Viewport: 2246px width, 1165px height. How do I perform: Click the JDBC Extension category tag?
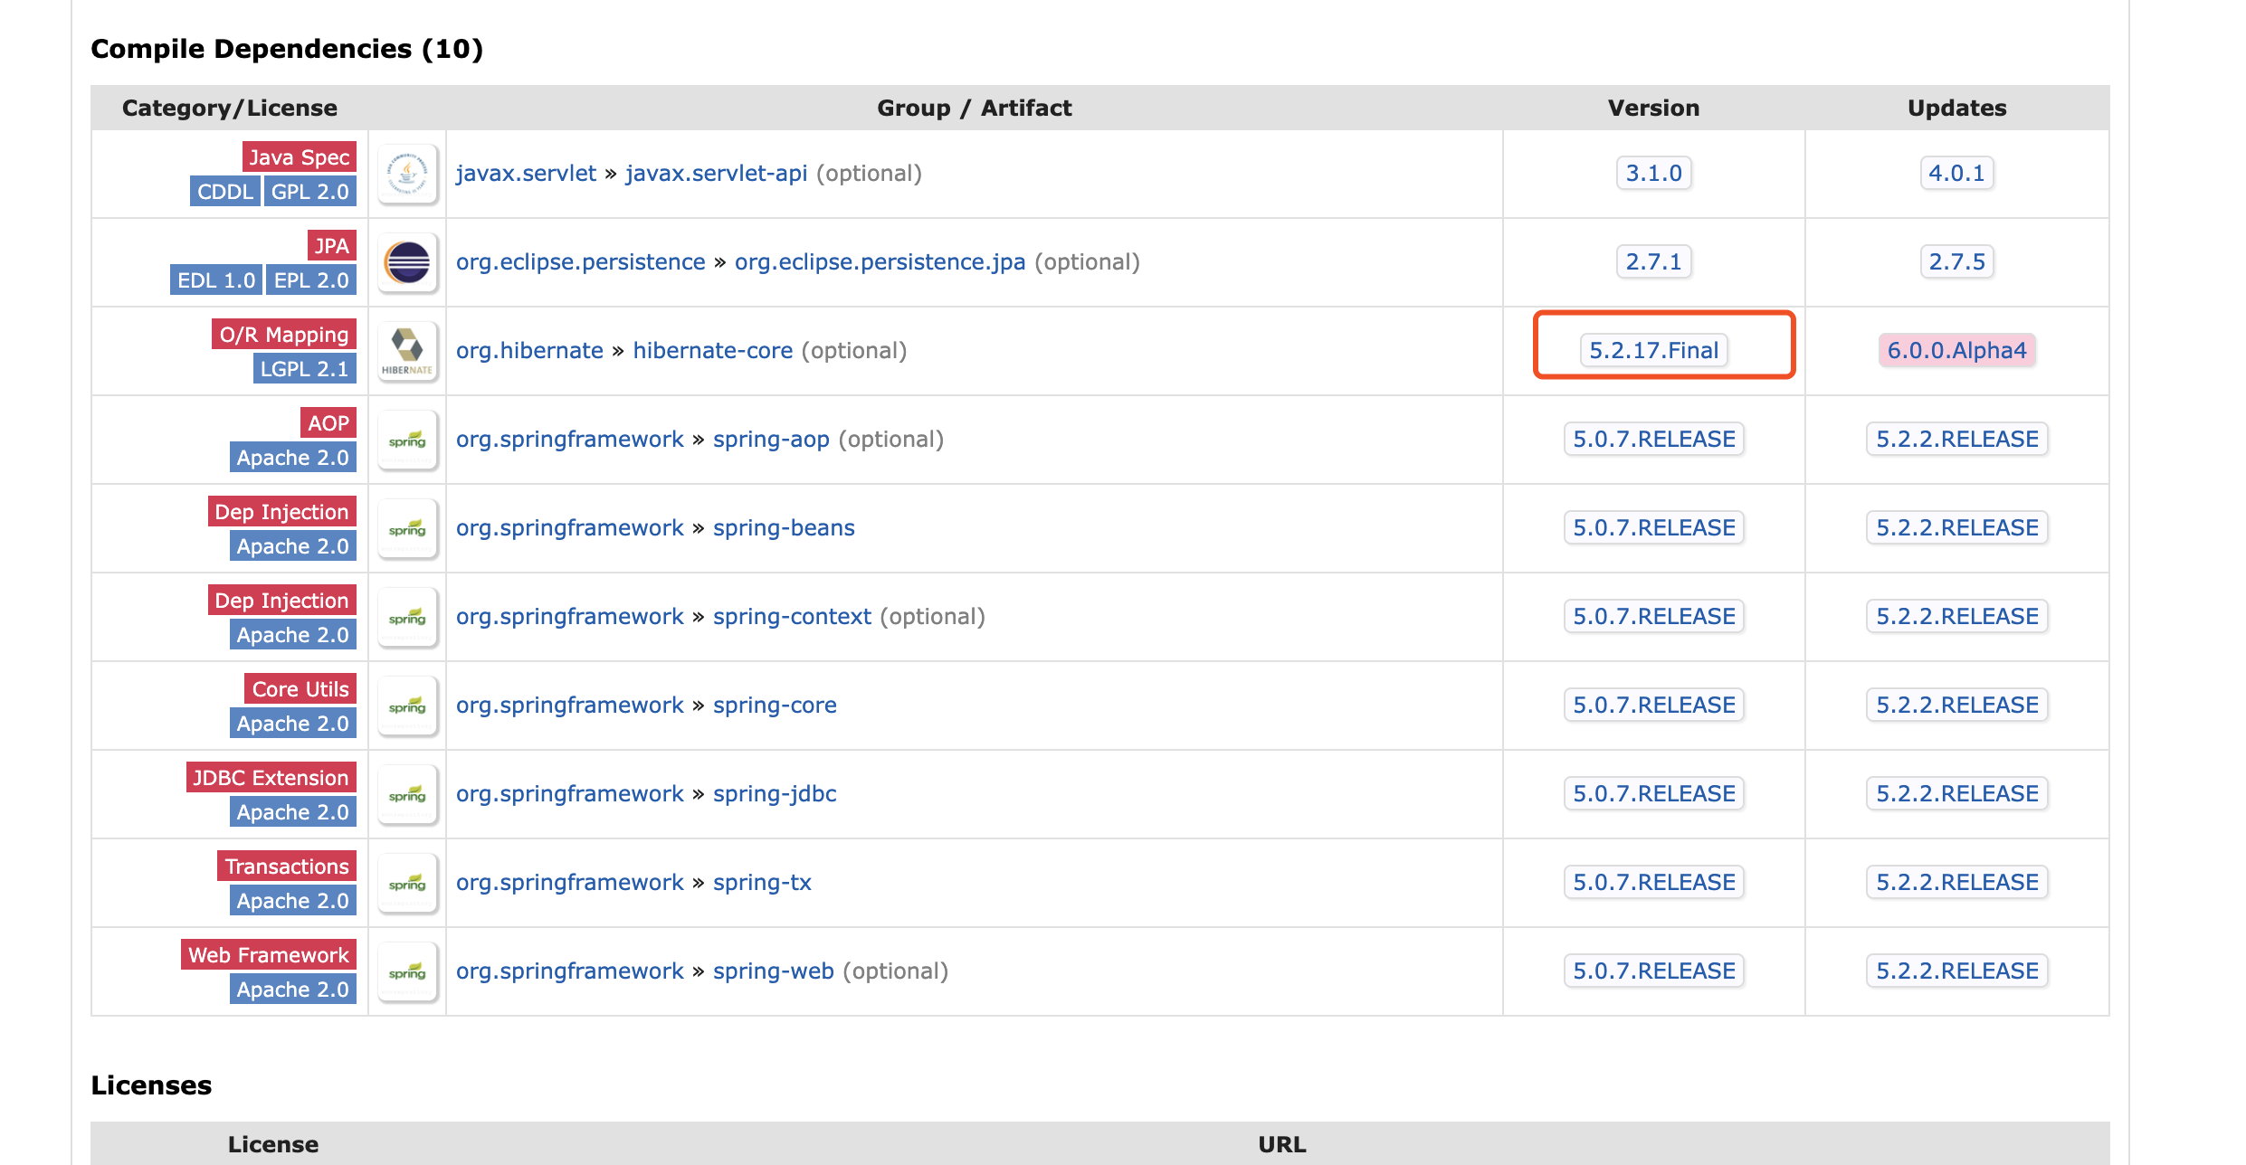271,778
